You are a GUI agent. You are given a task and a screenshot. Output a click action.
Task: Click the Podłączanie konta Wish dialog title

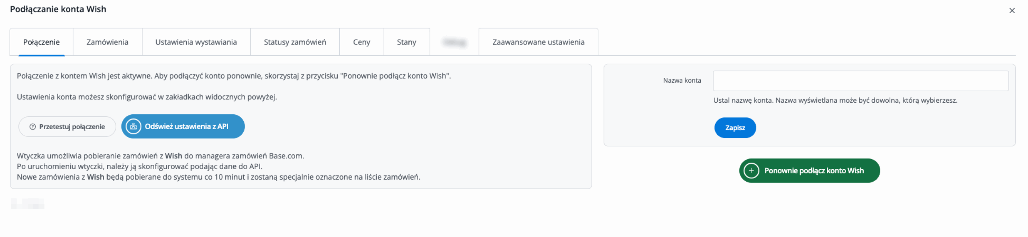point(58,9)
